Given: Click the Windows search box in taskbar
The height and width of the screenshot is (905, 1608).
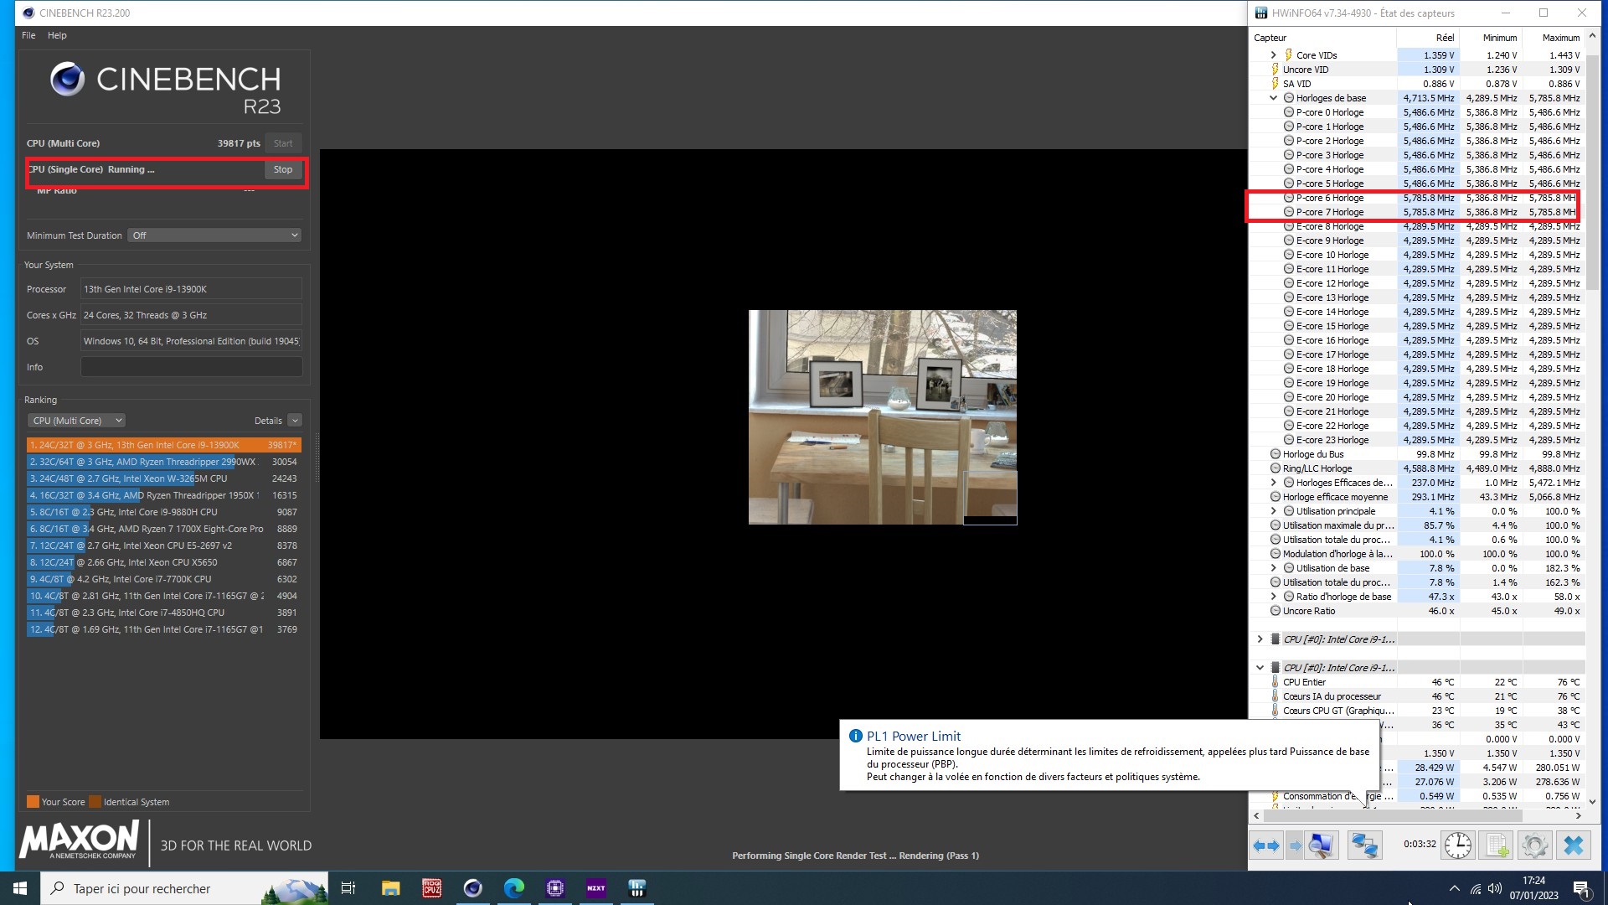Looking at the screenshot, I should click(x=184, y=888).
